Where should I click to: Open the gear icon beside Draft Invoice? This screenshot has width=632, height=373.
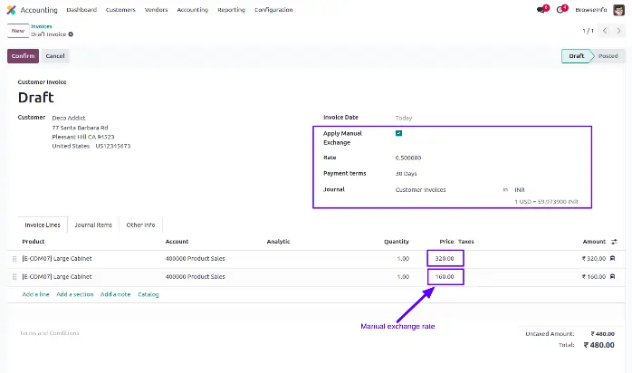(x=72, y=34)
